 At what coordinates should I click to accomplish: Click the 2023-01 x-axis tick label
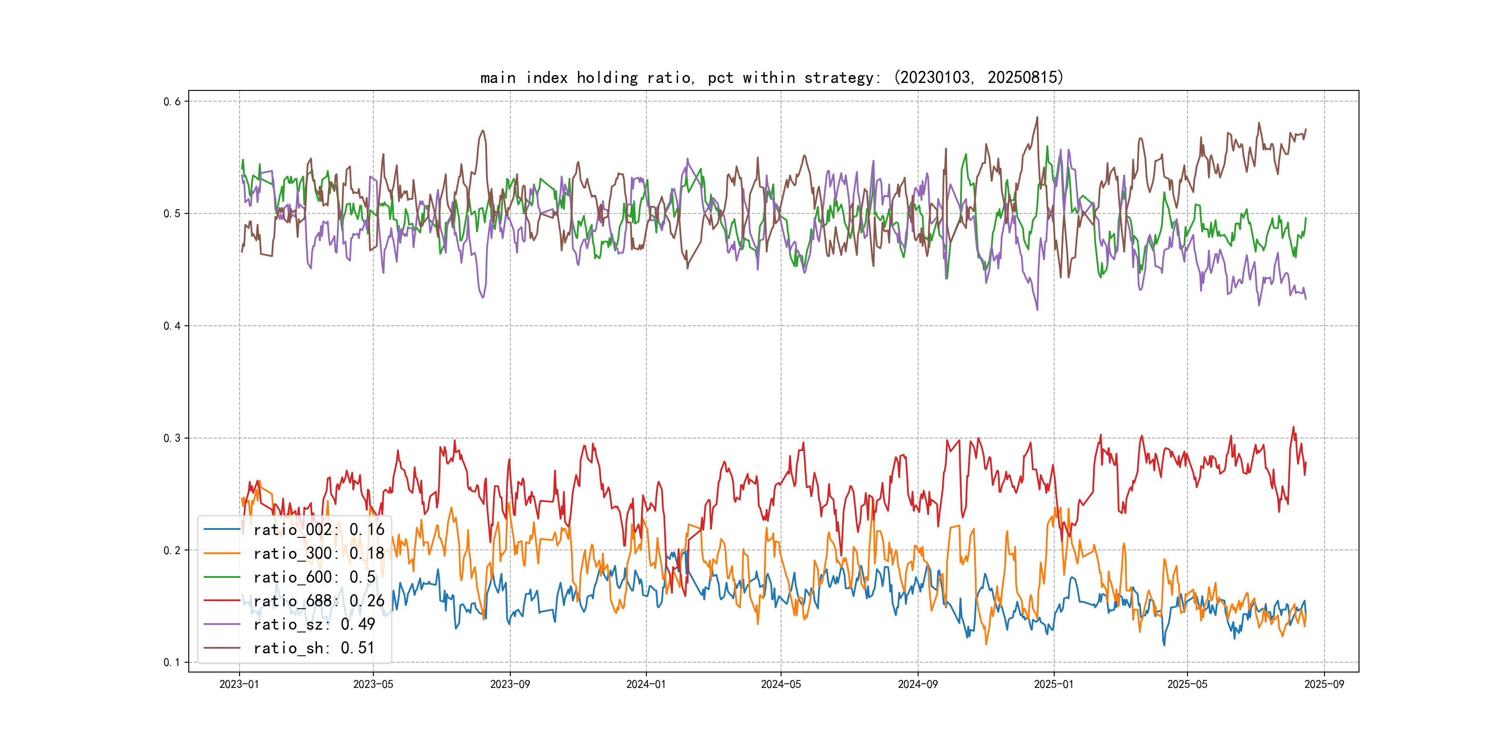(x=239, y=684)
